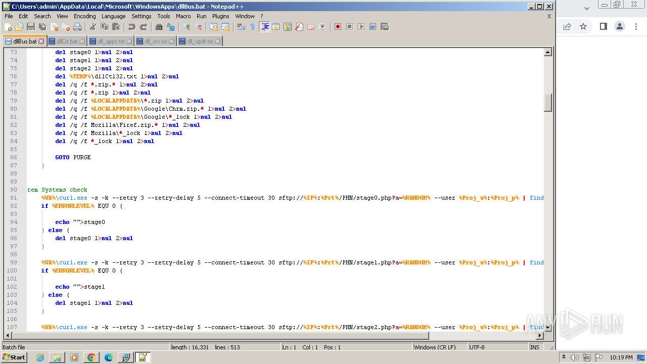Viewport: 647px width, 364px height.
Task: Toggle synchronized vertical scrolling
Action: (x=214, y=27)
